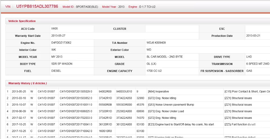Click the [N94] Inoperative description
This screenshot has height=139, width=270.
pyautogui.click(x=158, y=92)
